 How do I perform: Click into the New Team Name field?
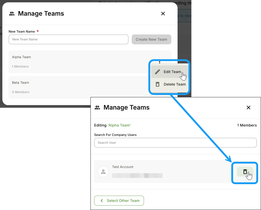pyautogui.click(x=68, y=39)
